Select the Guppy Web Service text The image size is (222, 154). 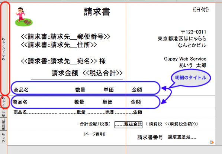coord(185,59)
